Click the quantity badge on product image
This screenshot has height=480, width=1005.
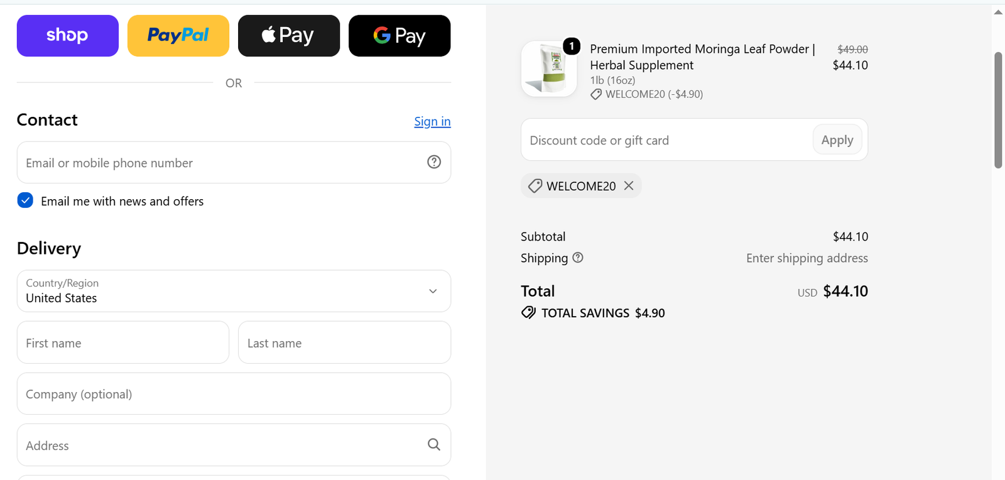[x=572, y=46]
